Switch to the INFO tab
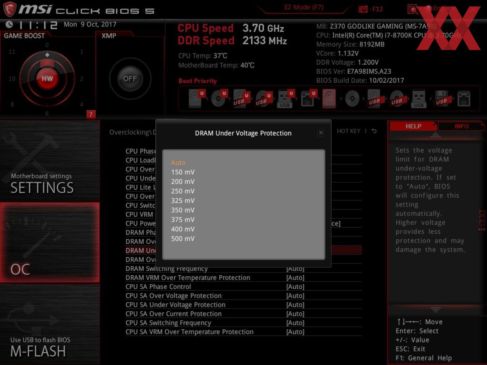Image resolution: width=487 pixels, height=365 pixels. tap(461, 126)
